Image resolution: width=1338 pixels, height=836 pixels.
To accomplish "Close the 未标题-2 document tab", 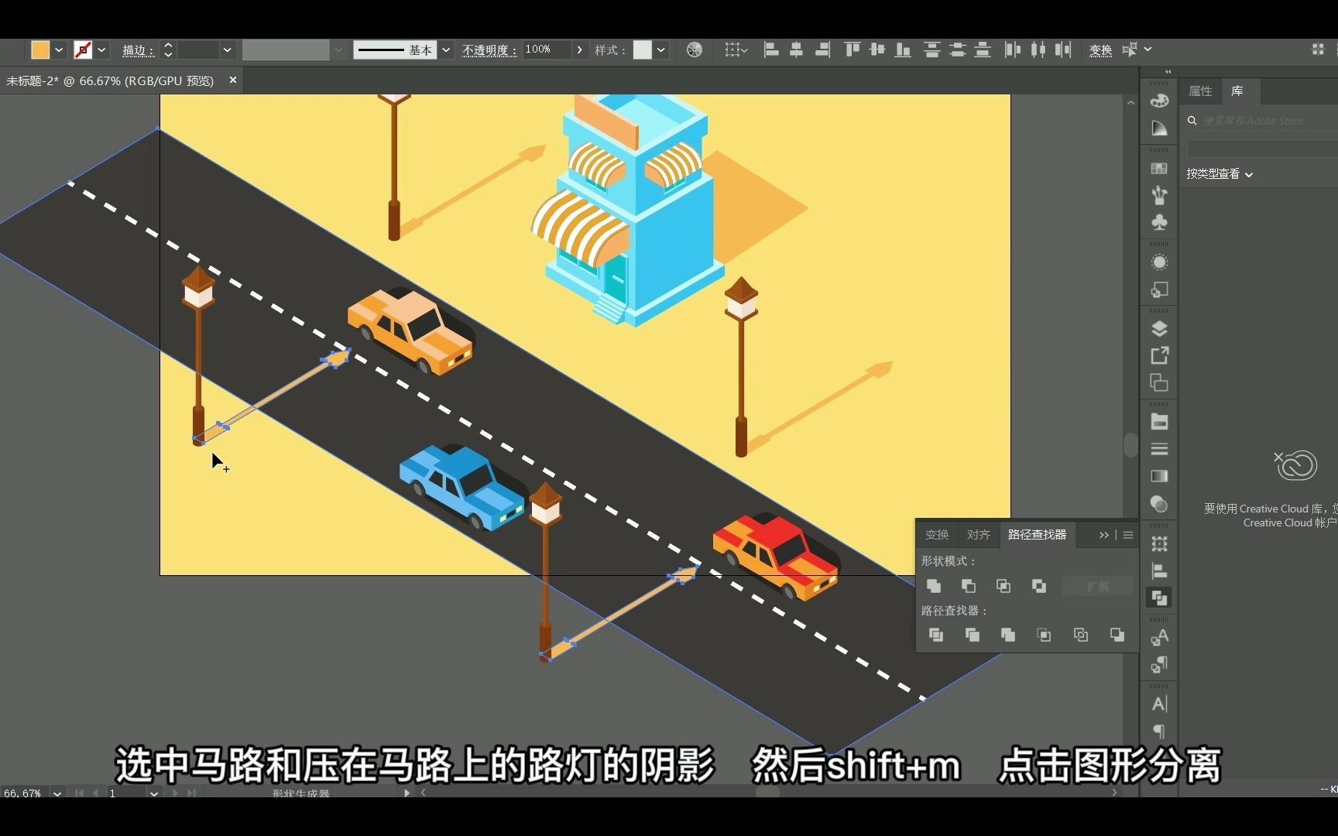I will 232,80.
